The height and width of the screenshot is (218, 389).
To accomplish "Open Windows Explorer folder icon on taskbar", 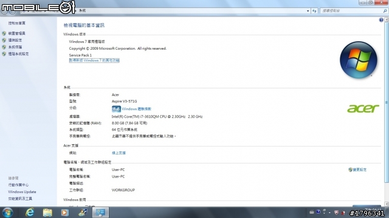I will point(47,213).
